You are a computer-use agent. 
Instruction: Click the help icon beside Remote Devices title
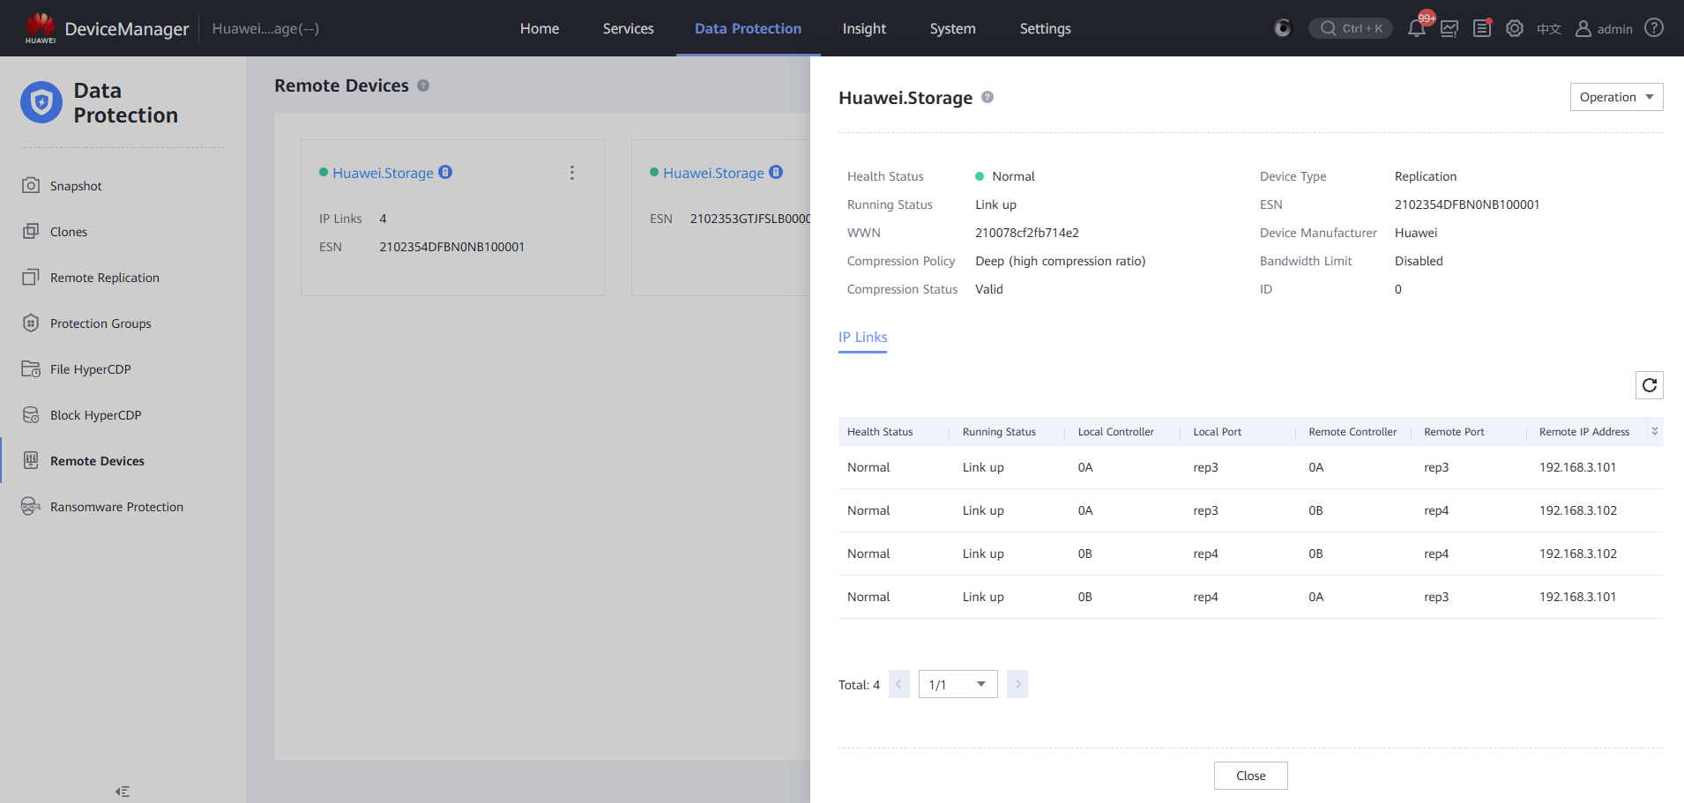(x=423, y=86)
